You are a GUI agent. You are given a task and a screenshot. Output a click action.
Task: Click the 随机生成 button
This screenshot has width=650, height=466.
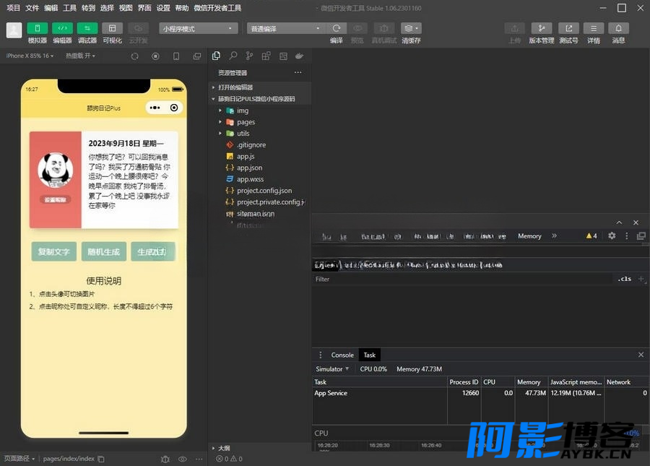tap(103, 251)
